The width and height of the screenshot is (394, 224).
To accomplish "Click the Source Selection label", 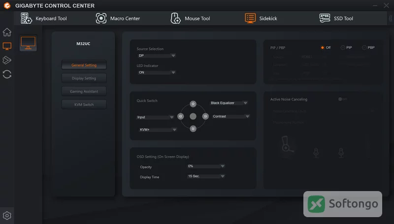I will click(150, 49).
